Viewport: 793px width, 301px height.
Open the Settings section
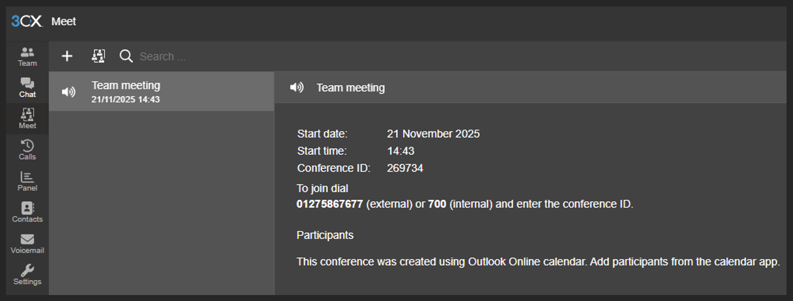pos(27,275)
